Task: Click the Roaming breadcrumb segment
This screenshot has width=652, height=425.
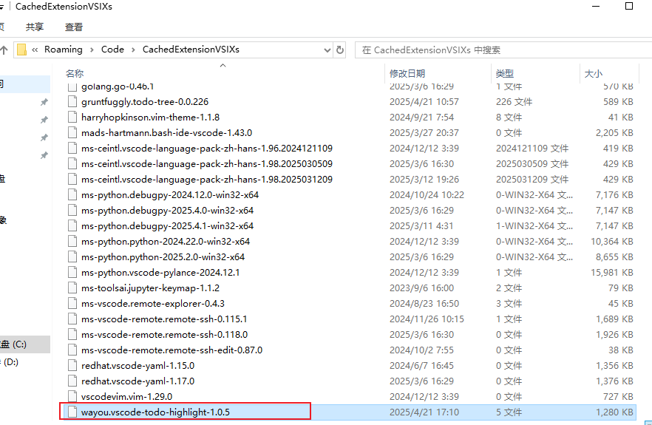Action: point(64,50)
